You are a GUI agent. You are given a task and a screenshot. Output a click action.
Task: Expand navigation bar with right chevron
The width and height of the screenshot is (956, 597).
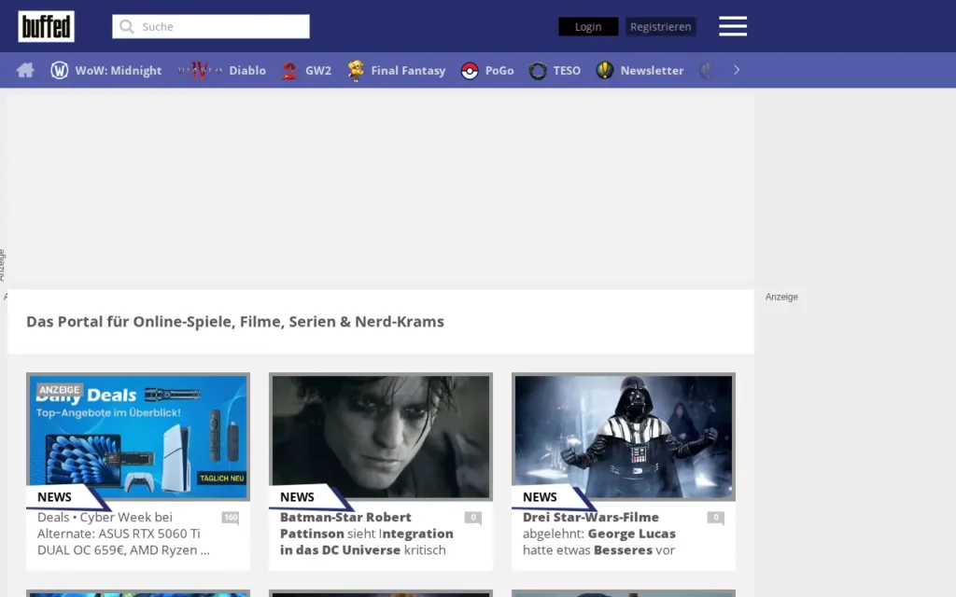(x=737, y=70)
